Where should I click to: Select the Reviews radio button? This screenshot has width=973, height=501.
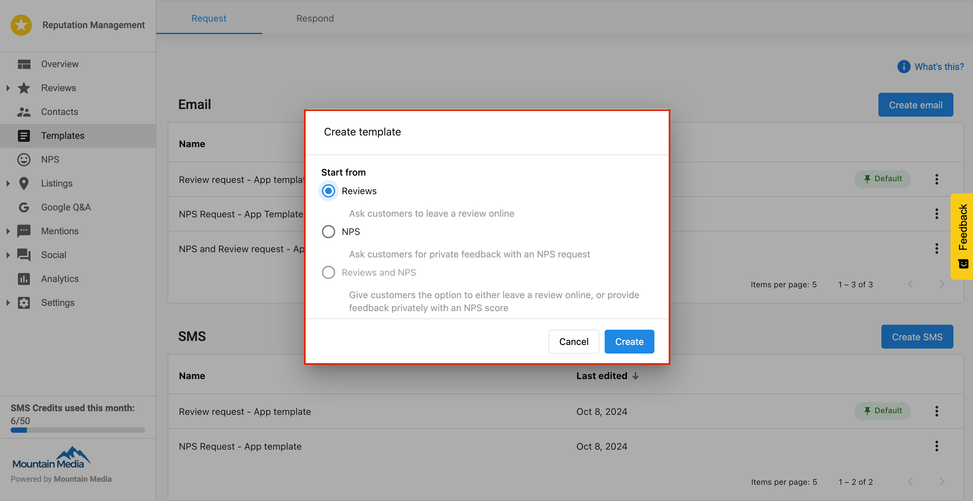[328, 191]
